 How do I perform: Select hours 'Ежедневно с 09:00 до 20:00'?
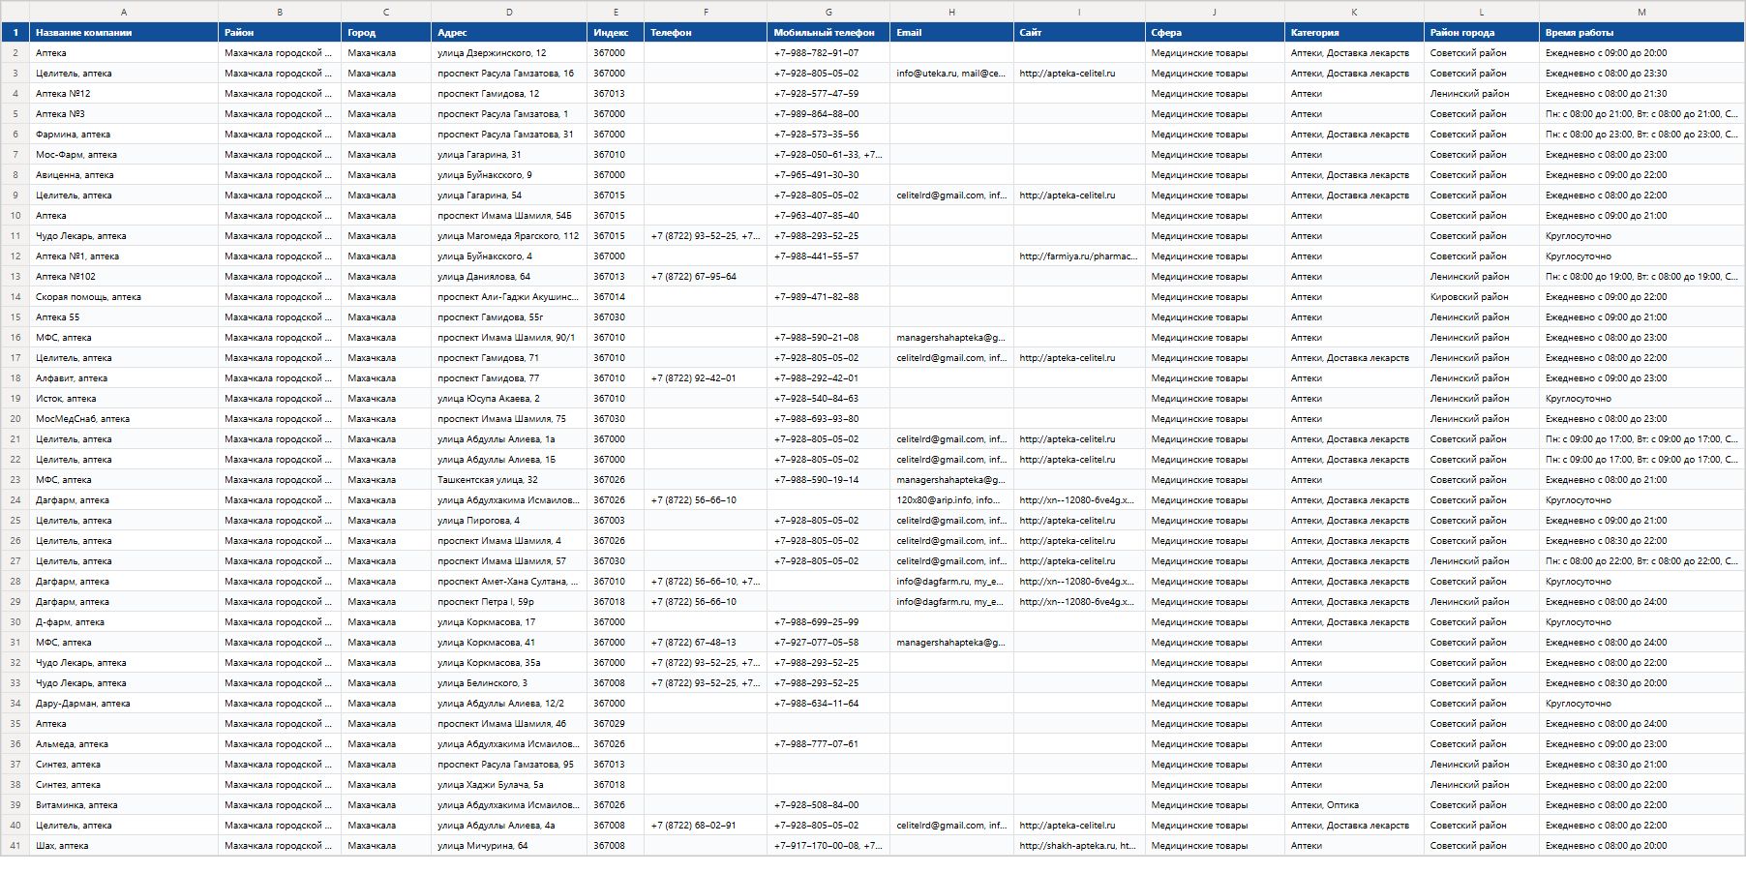1641,53
